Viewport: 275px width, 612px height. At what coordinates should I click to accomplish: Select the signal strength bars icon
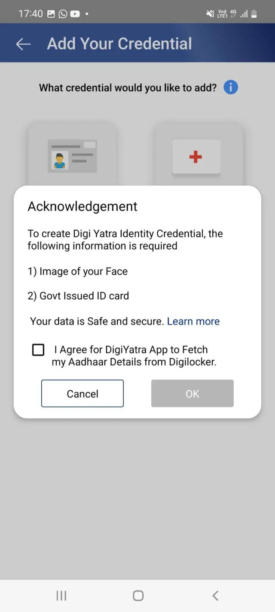243,13
